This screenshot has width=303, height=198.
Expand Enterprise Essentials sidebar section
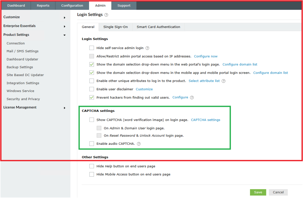pyautogui.click(x=65, y=26)
